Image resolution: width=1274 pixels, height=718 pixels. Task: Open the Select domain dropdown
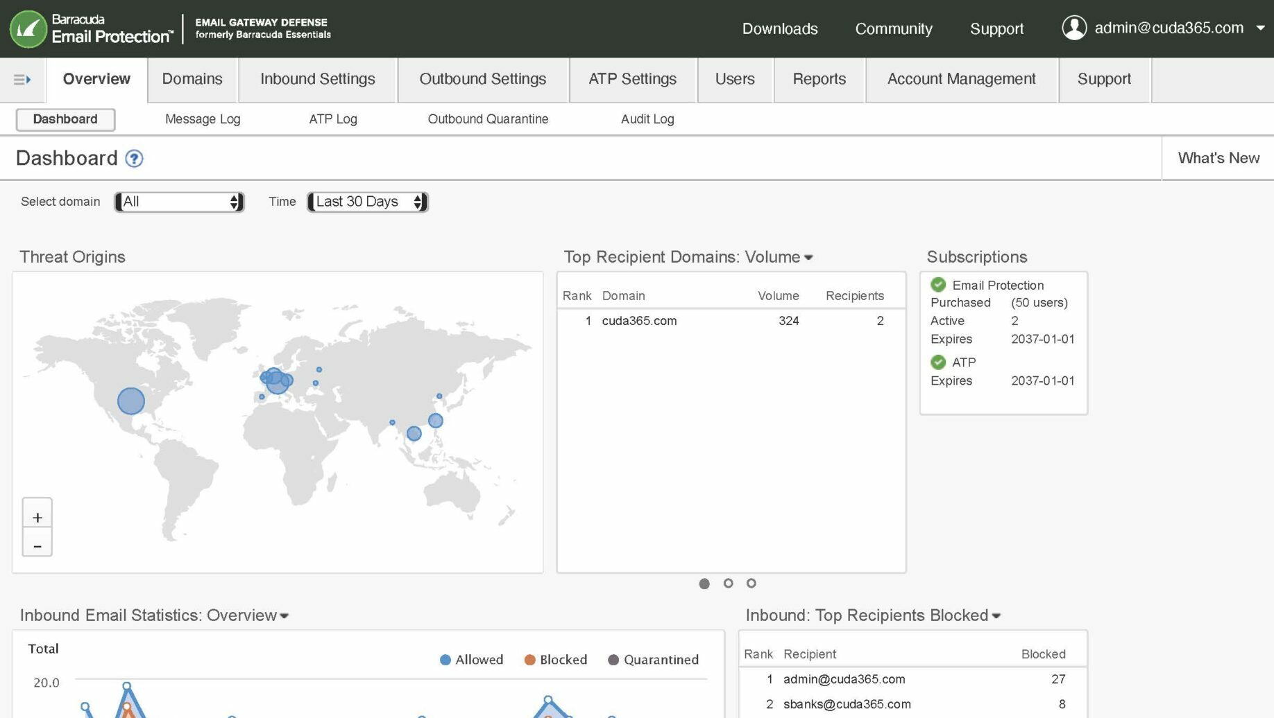(x=180, y=202)
